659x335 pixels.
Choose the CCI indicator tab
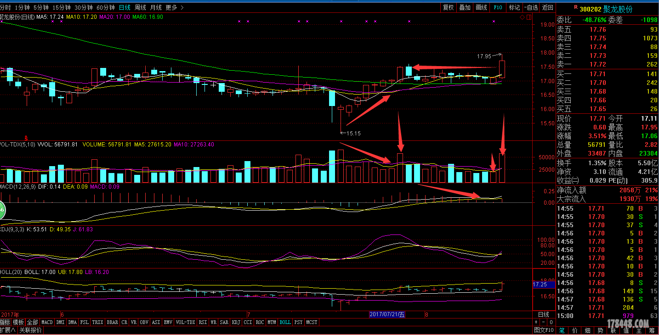pyautogui.click(x=248, y=322)
